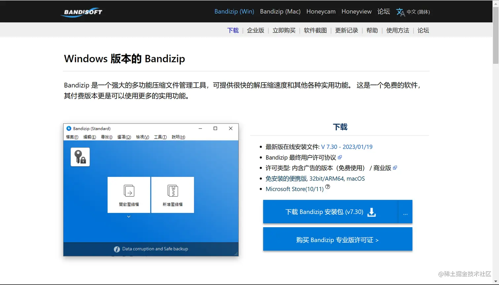
Task: Click the Windows 版本的 Bandizip heading
Action: 124,59
